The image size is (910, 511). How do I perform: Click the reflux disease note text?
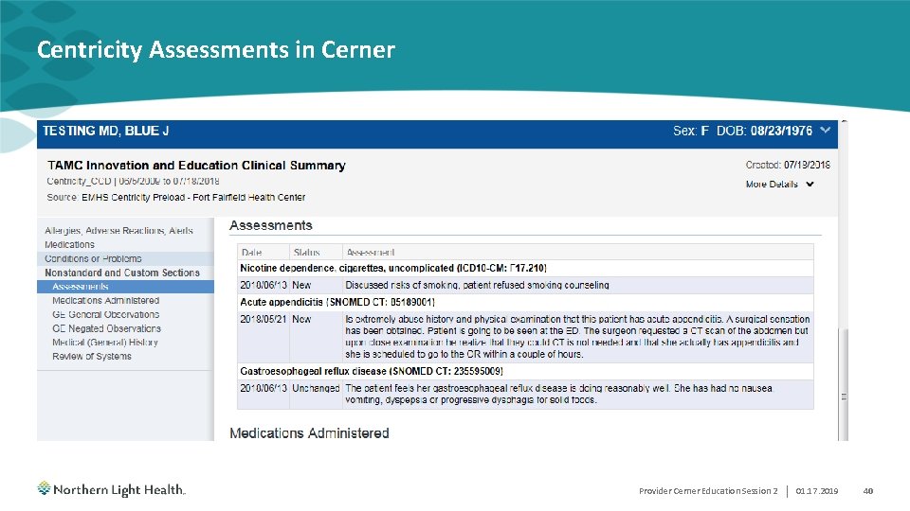click(x=559, y=394)
